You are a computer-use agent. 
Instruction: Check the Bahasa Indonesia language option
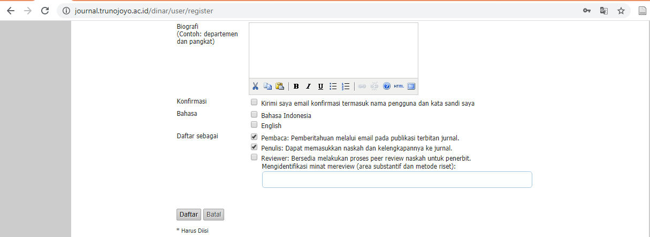pyautogui.click(x=254, y=115)
